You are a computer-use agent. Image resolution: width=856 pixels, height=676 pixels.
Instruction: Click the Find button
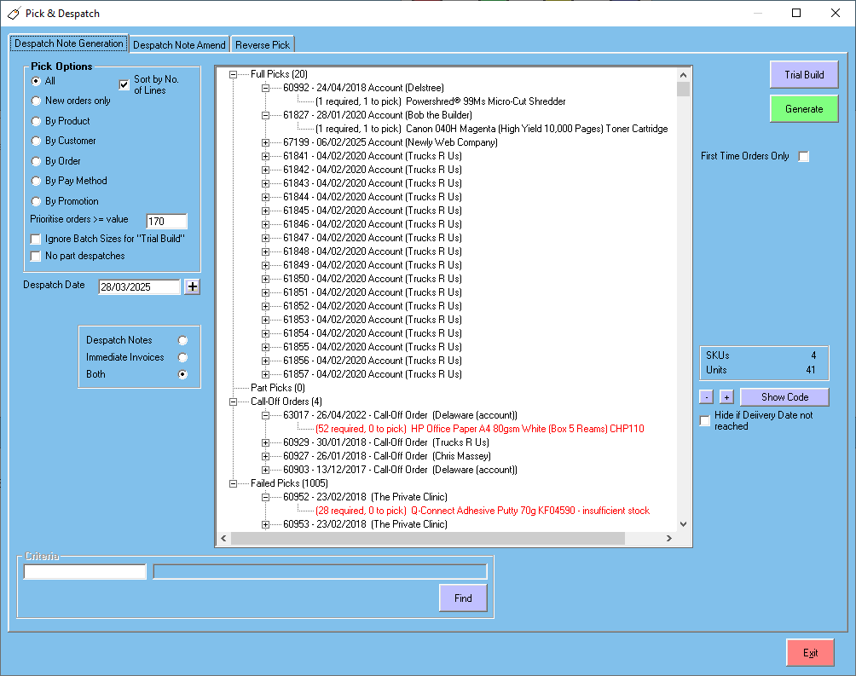(x=462, y=598)
